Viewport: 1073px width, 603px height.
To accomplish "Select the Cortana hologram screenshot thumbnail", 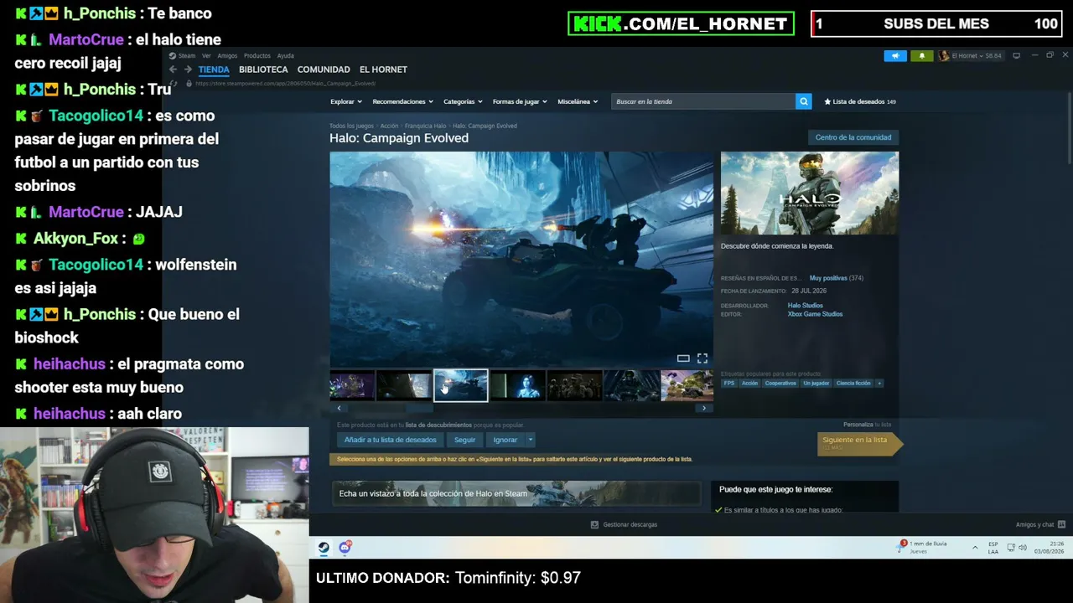I will [x=517, y=386].
